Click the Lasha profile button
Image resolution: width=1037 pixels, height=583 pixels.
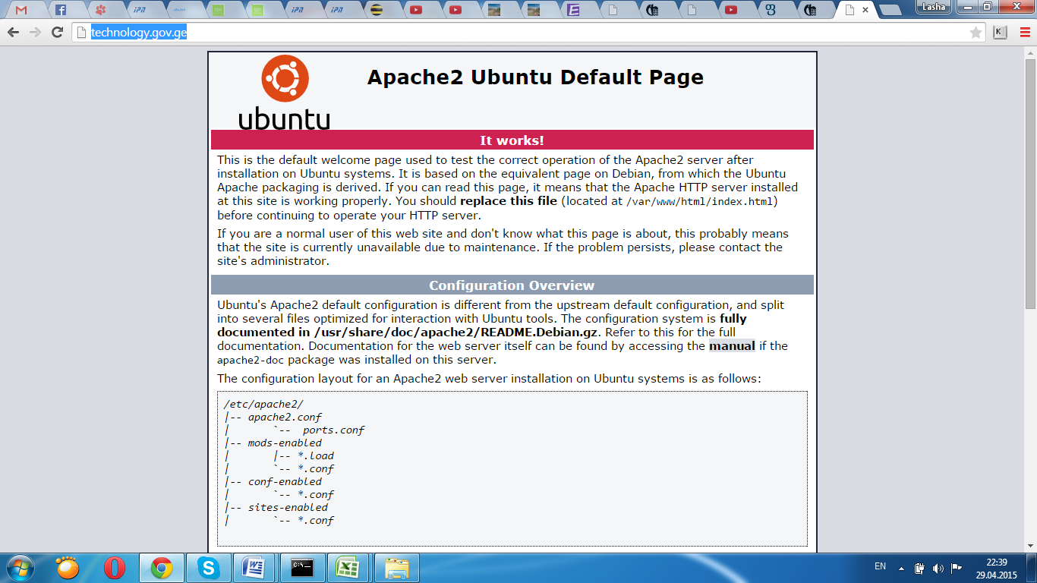point(933,7)
